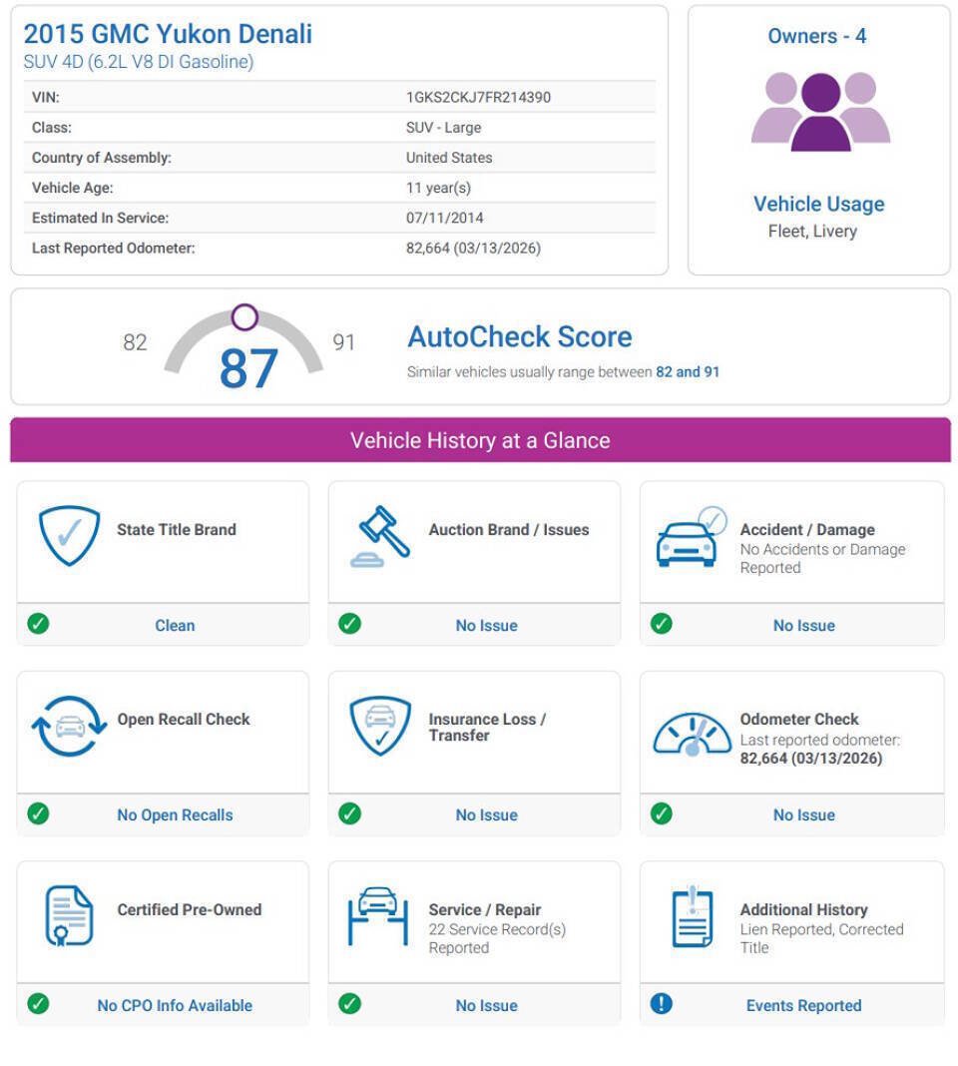
Task: Click the Insurance Loss shield icon
Action: (380, 726)
